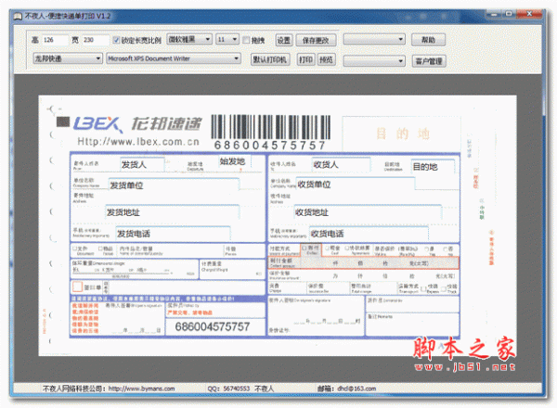The image size is (557, 408).
Task: Select the 发货电话 field on the waybill
Action: click(x=173, y=234)
